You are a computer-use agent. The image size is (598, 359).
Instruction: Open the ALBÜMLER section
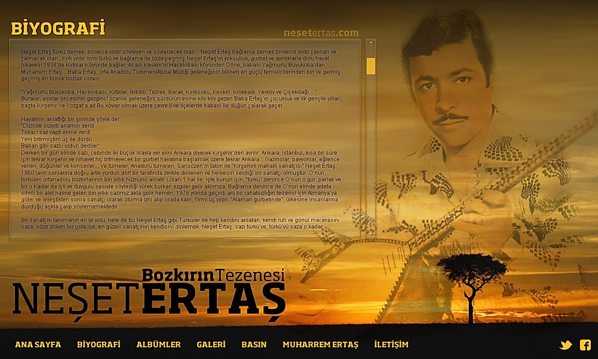(158, 345)
